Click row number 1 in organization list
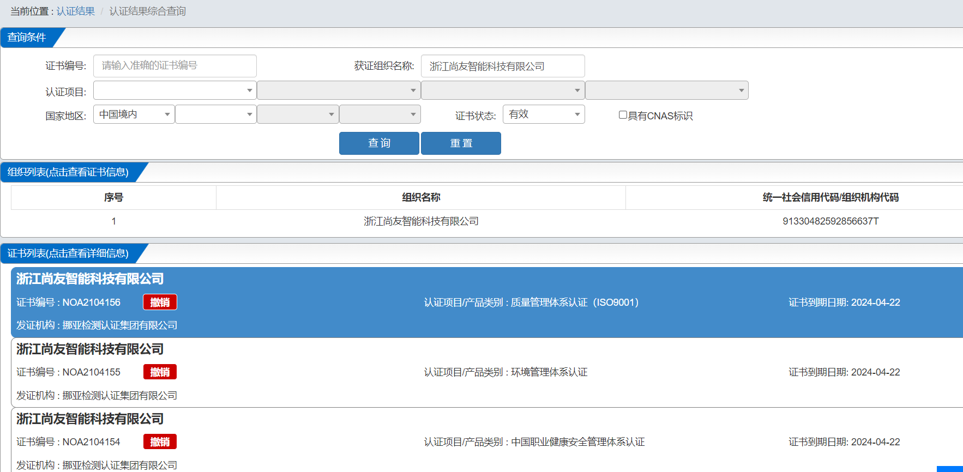This screenshot has width=963, height=472. click(x=113, y=221)
